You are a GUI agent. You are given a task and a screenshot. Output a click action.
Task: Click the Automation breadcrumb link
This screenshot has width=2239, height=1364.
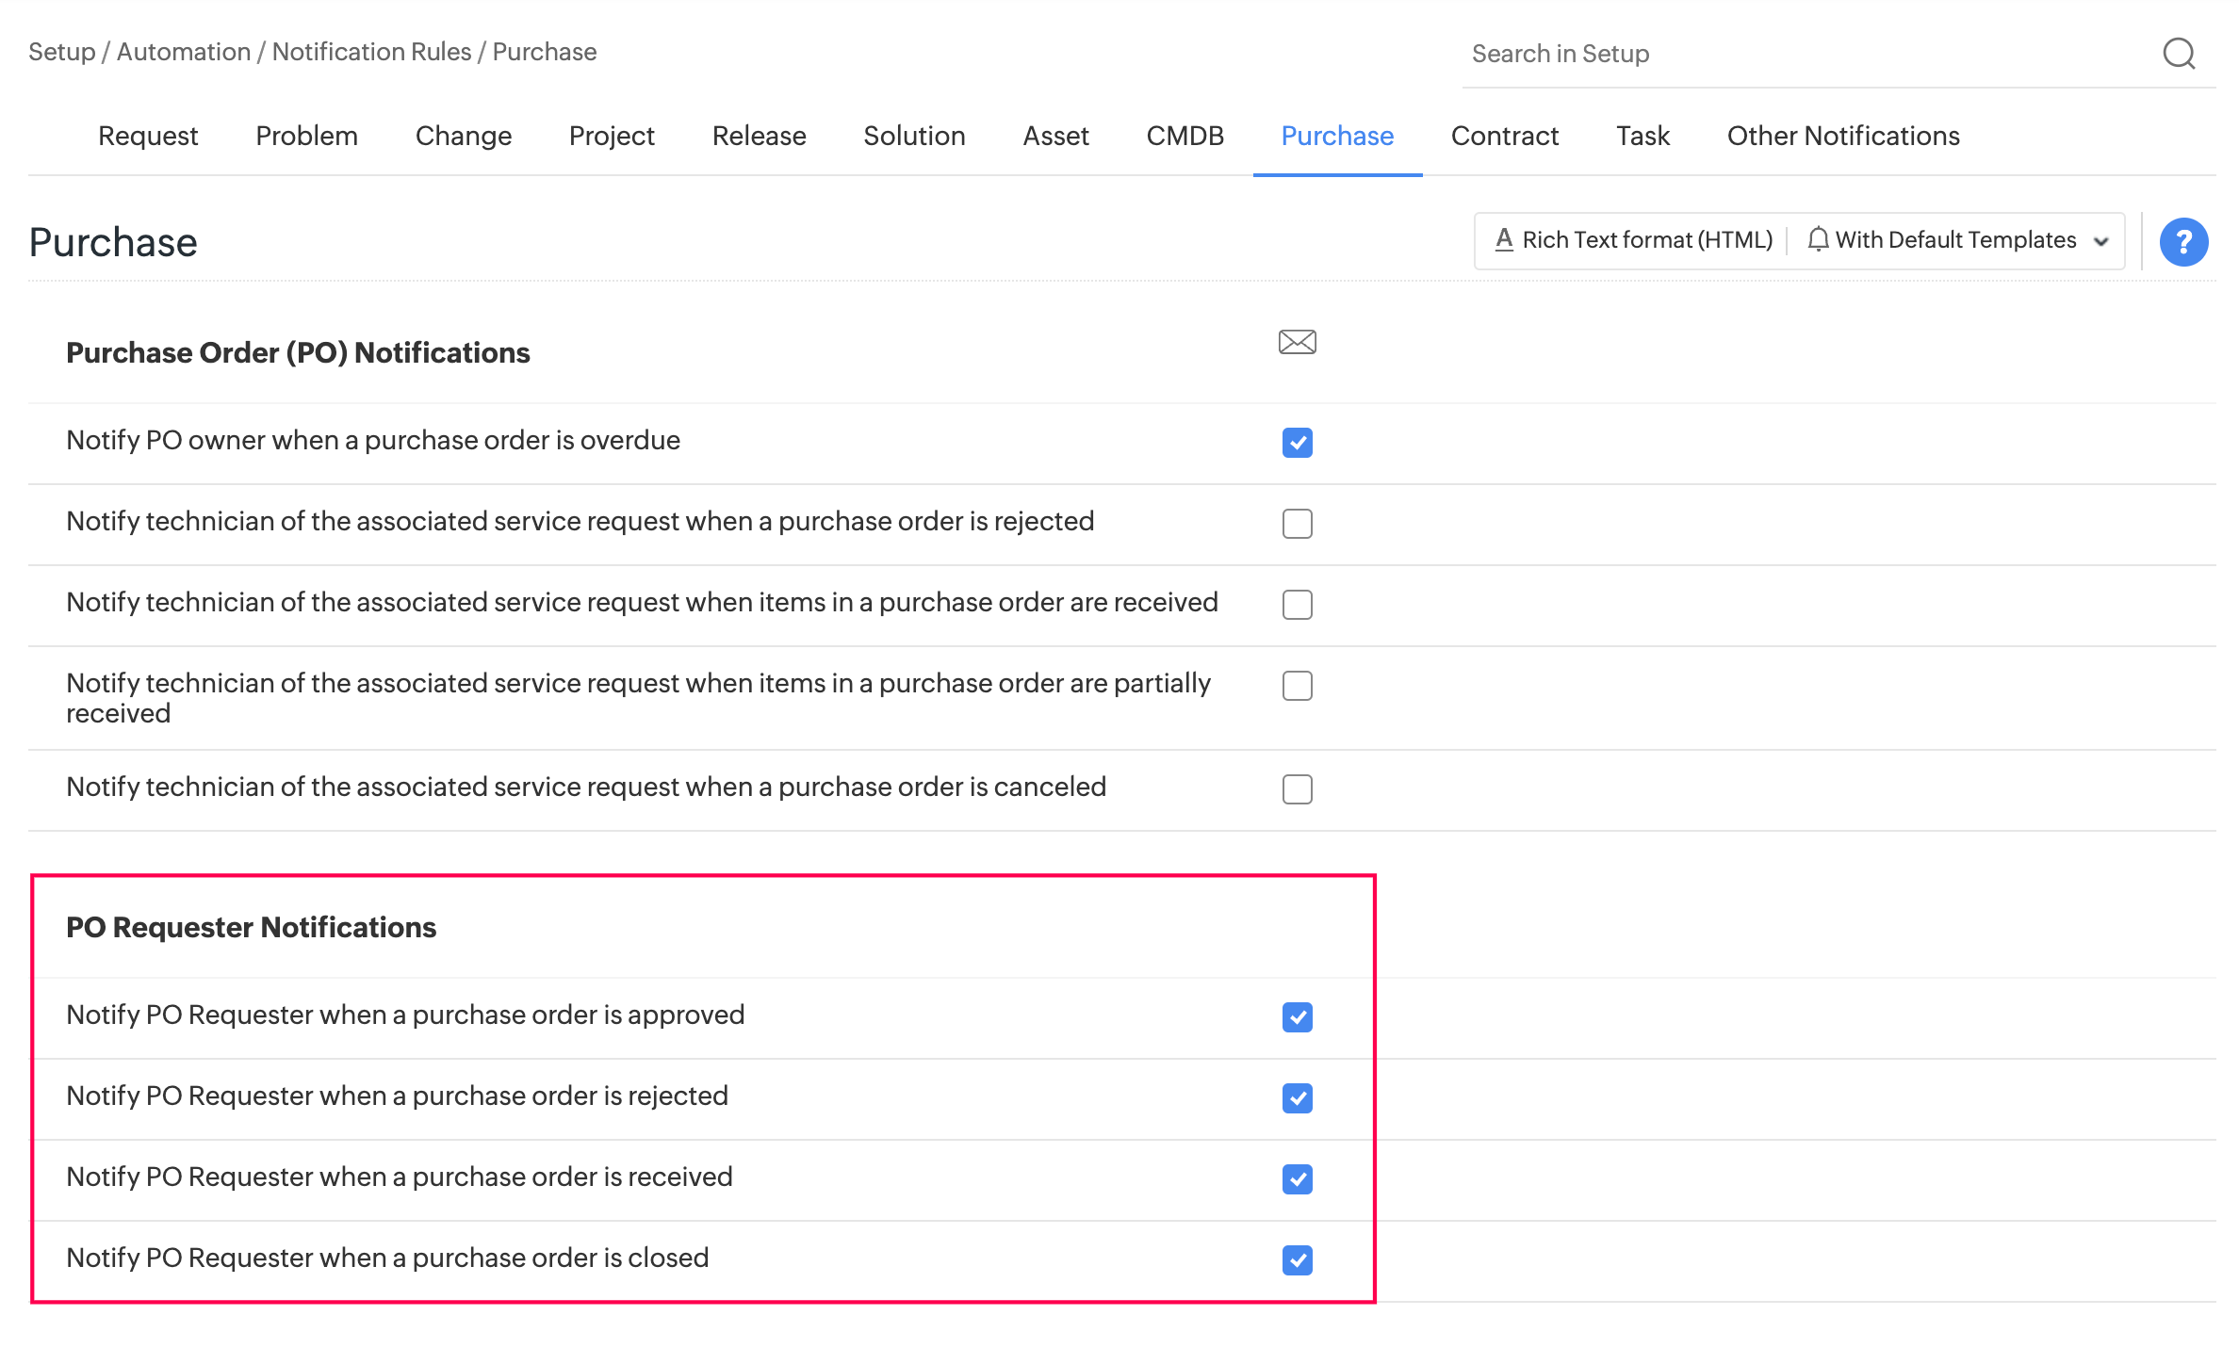pyautogui.click(x=184, y=52)
